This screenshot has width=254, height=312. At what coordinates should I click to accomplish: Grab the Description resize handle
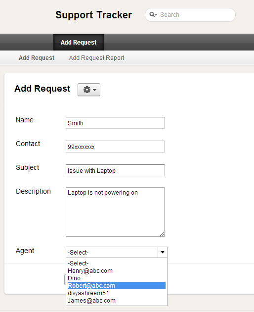pyautogui.click(x=162, y=234)
